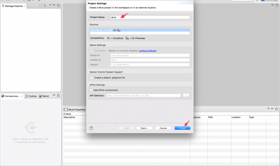280x166 pixels.
Task: Enable Add APIkit components
Action: click(91, 90)
